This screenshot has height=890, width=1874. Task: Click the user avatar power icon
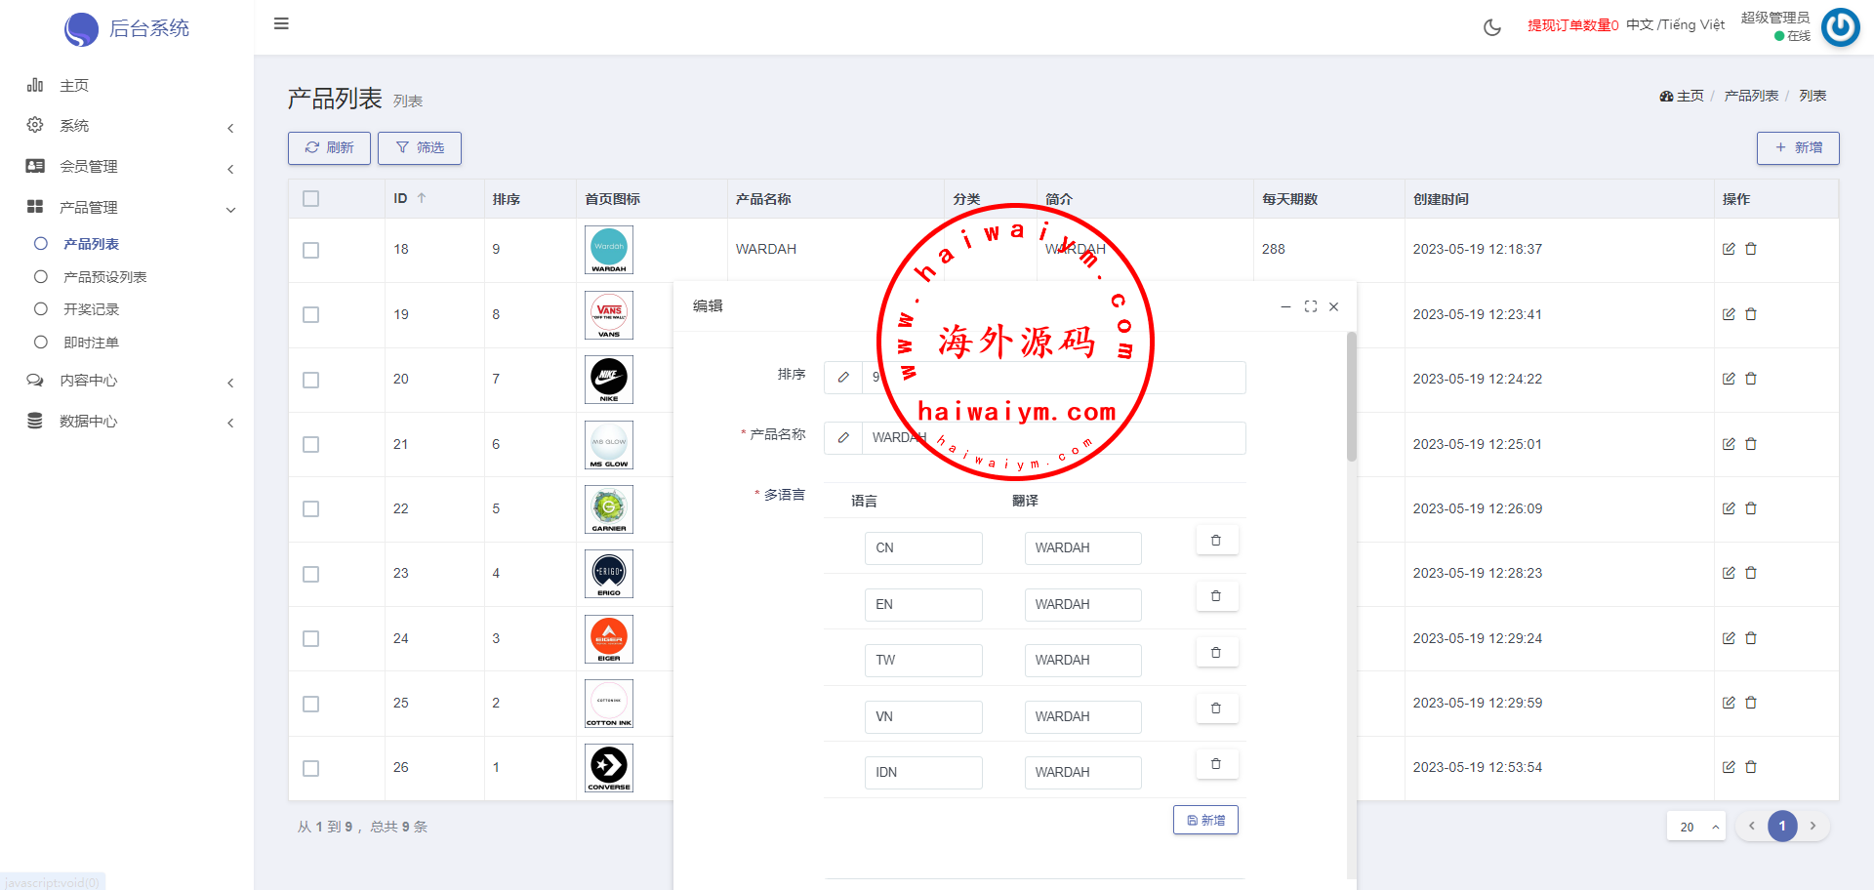(x=1841, y=27)
